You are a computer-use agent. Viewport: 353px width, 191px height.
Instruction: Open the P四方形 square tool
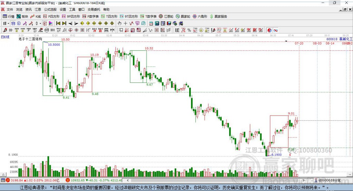[x=51, y=17]
